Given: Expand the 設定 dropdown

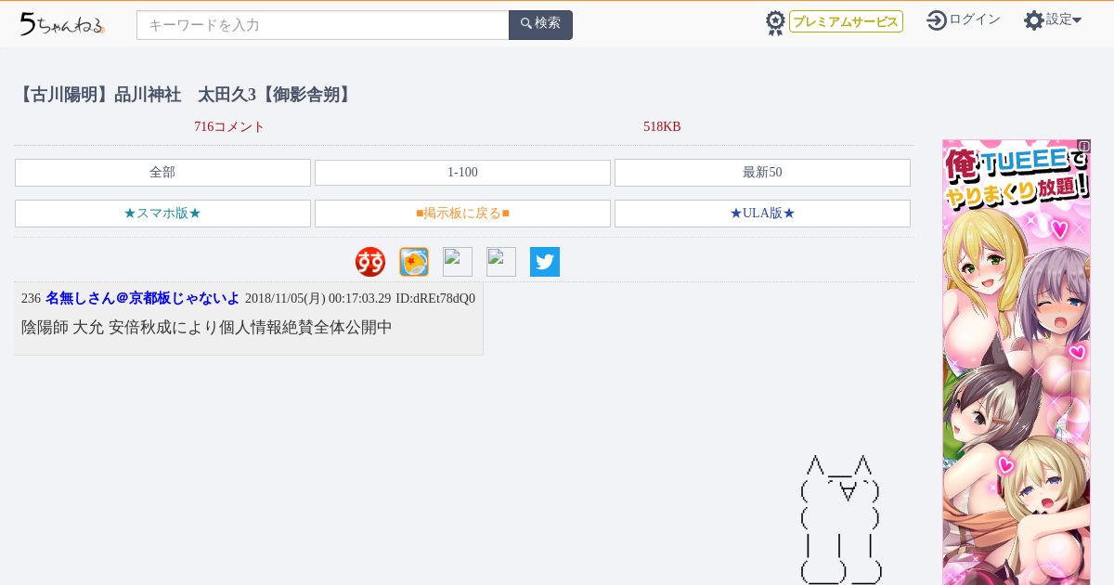Looking at the screenshot, I should coord(1064,19).
